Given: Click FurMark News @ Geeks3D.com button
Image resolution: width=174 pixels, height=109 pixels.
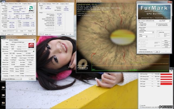Looking at the screenshot, I should click(145, 52).
